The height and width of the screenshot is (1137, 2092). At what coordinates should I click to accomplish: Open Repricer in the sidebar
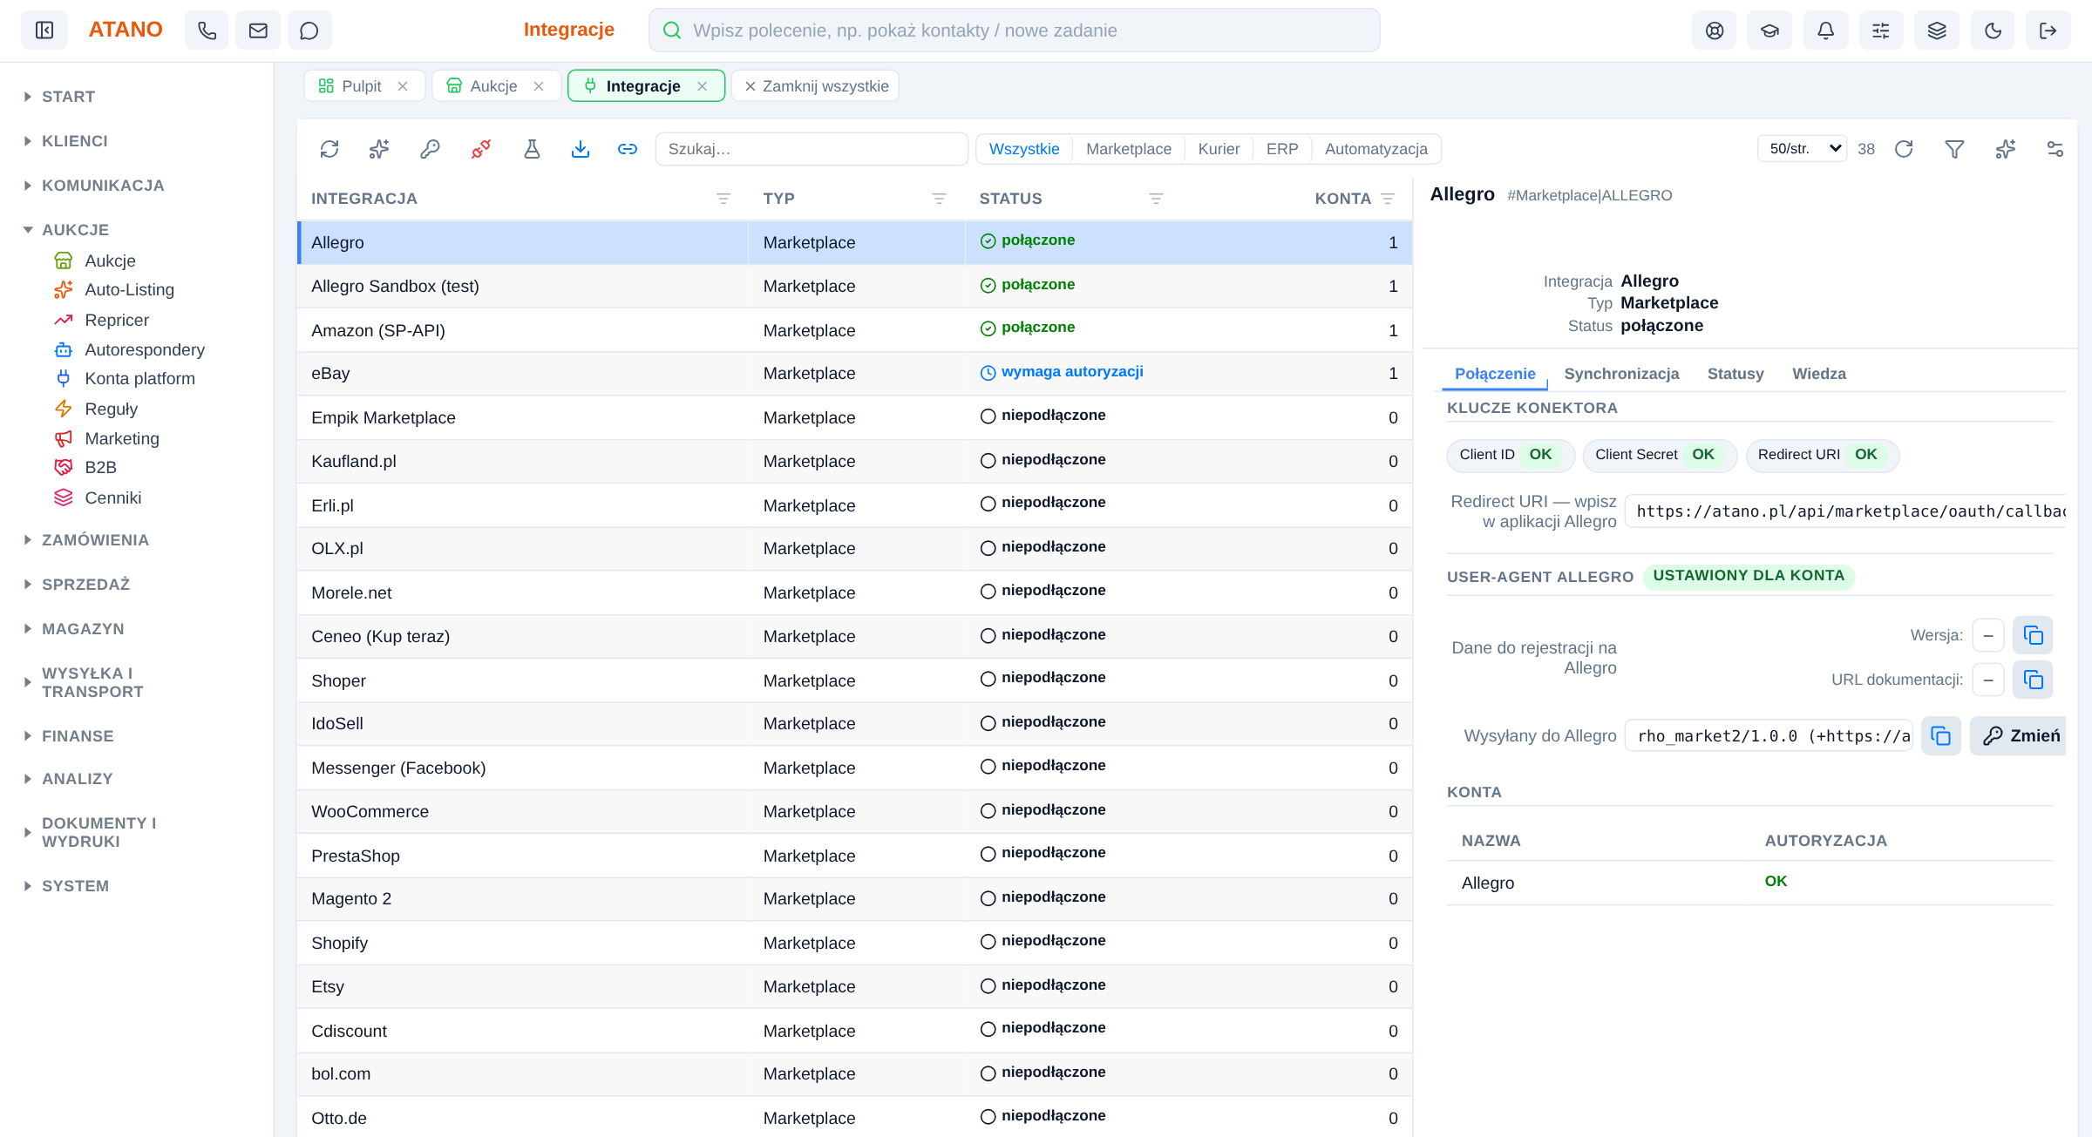[x=117, y=320]
